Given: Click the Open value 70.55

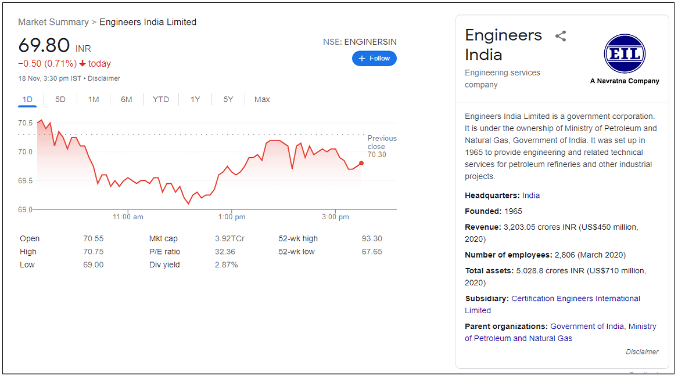Looking at the screenshot, I should (x=94, y=239).
